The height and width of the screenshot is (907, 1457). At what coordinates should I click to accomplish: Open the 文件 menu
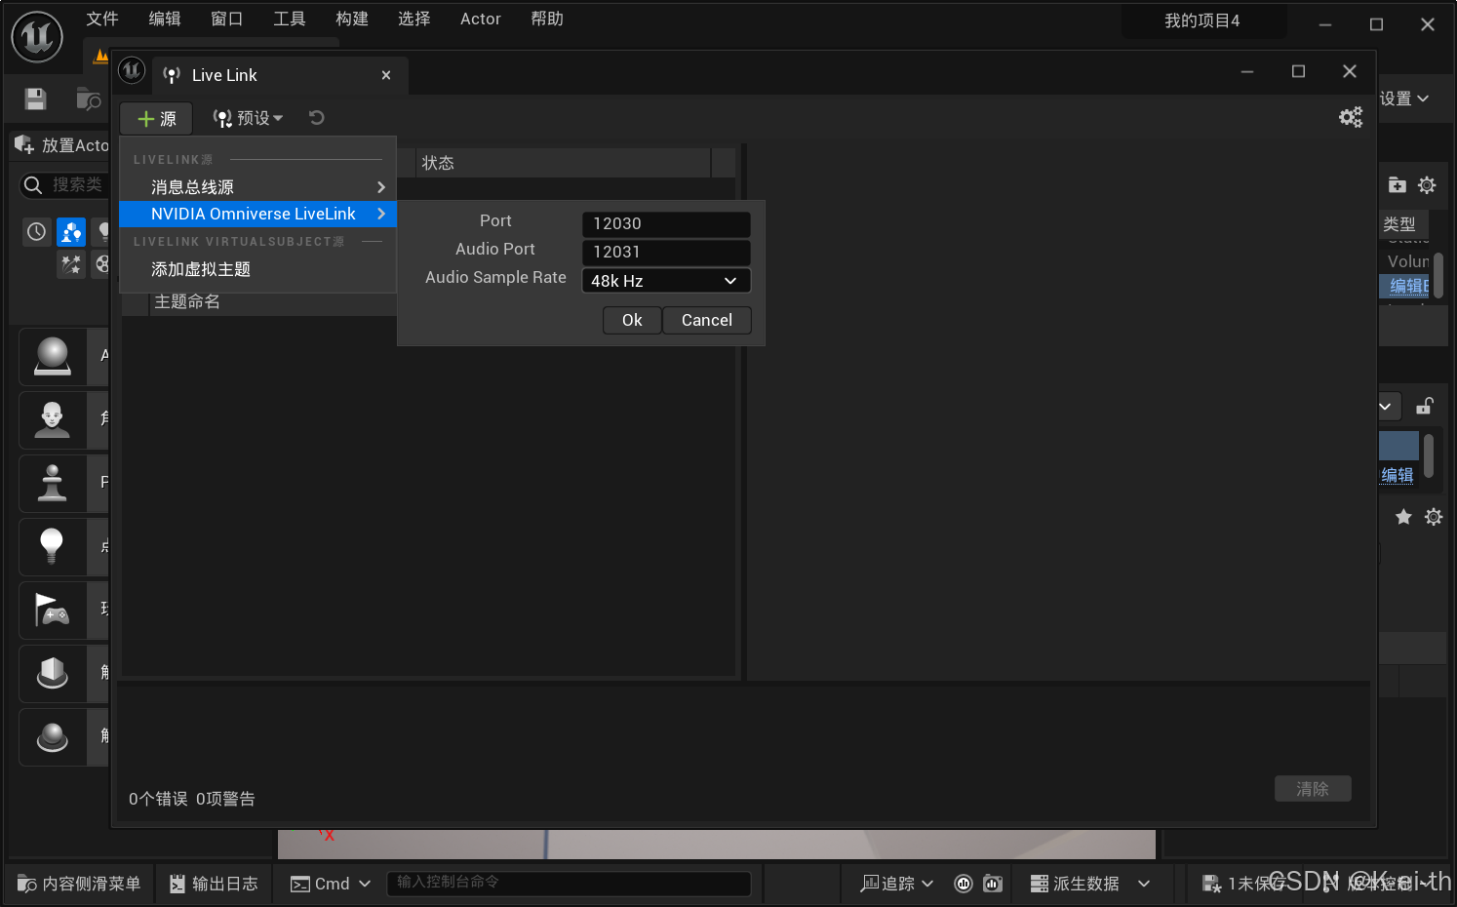(102, 19)
